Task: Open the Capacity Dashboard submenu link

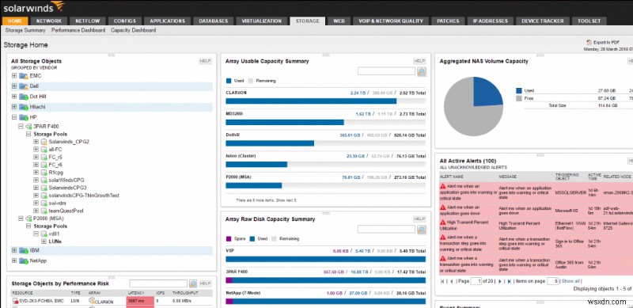Action: [133, 30]
